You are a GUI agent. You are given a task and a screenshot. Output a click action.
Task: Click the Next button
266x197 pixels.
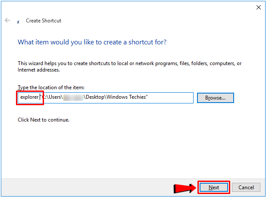(214, 188)
